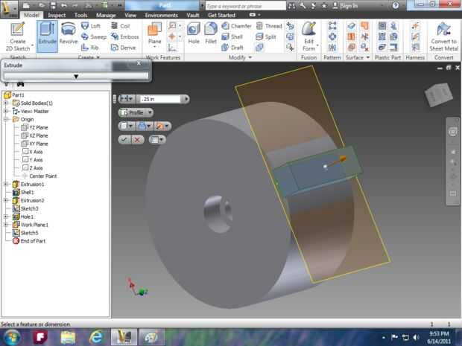462x346 pixels.
Task: Click the .25 in distance field
Action: 160,99
